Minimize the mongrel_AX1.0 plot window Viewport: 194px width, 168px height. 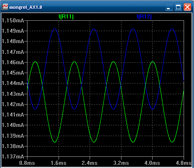point(169,7)
